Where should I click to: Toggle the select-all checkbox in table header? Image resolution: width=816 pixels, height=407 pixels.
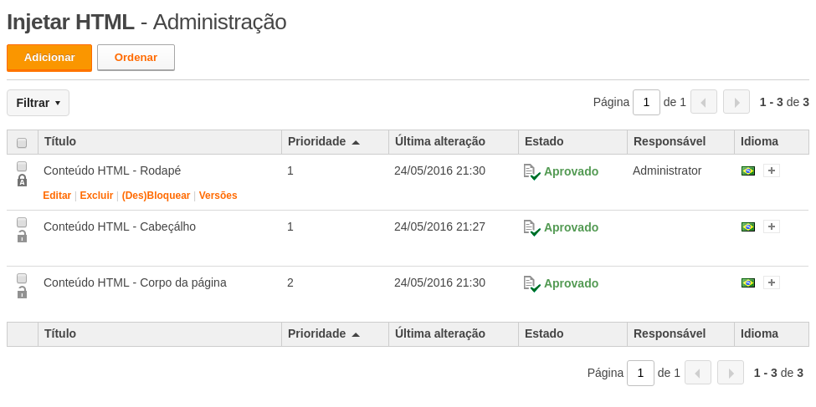[x=22, y=142]
